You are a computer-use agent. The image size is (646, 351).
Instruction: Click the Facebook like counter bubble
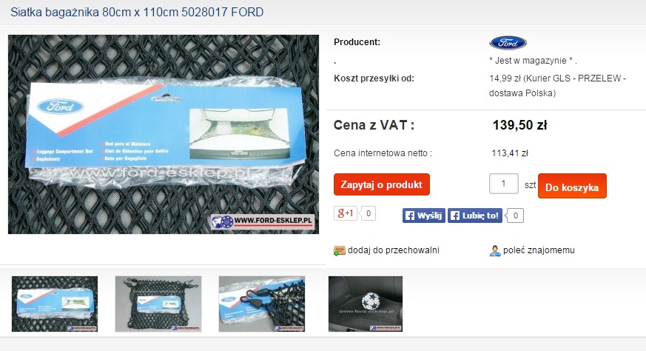click(514, 215)
